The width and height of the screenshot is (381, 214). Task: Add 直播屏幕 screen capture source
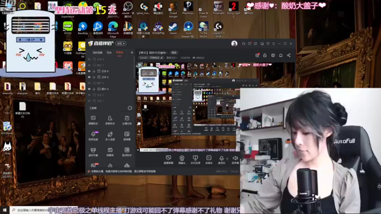tap(169, 160)
